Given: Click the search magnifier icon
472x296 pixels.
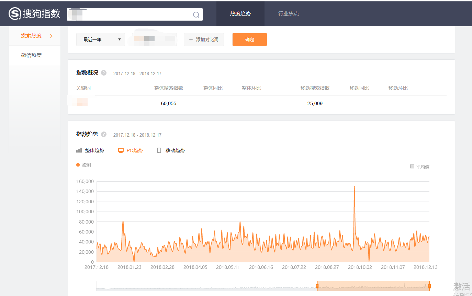Looking at the screenshot, I should coord(196,15).
